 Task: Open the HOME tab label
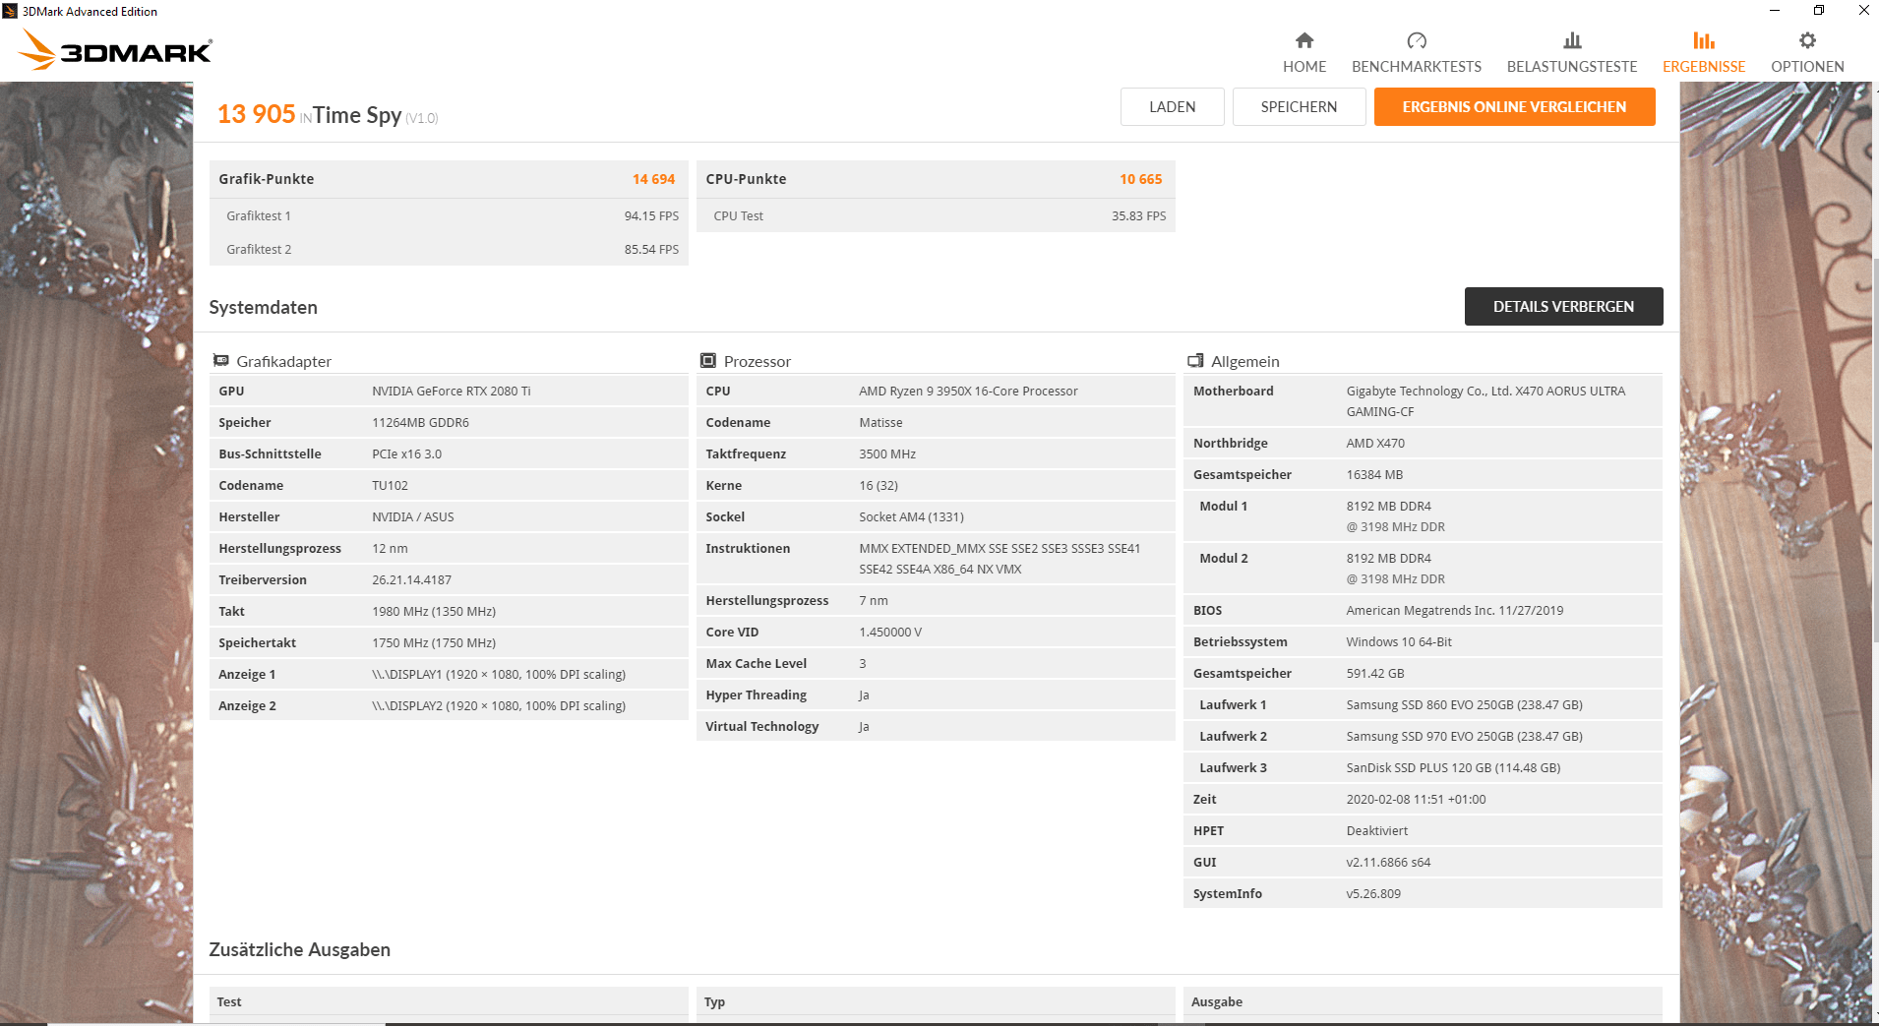(x=1304, y=67)
